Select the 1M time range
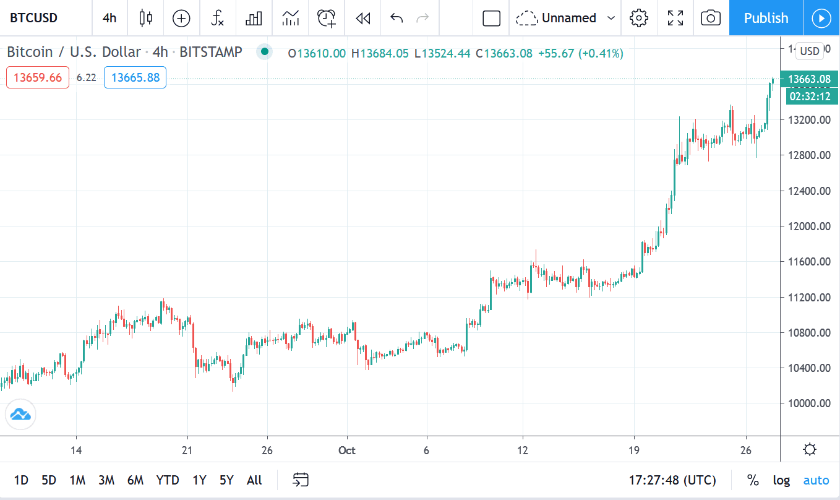The width and height of the screenshot is (840, 500). pyautogui.click(x=77, y=480)
